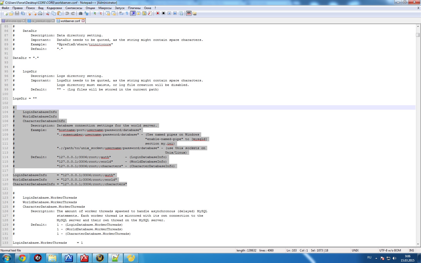
Task: Open the taskbar clock and date
Action: coord(407,258)
